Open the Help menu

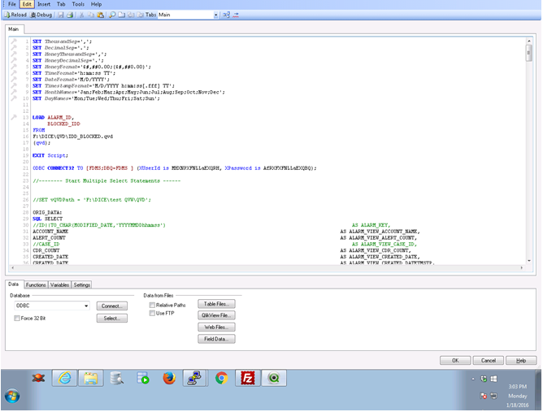[96, 4]
